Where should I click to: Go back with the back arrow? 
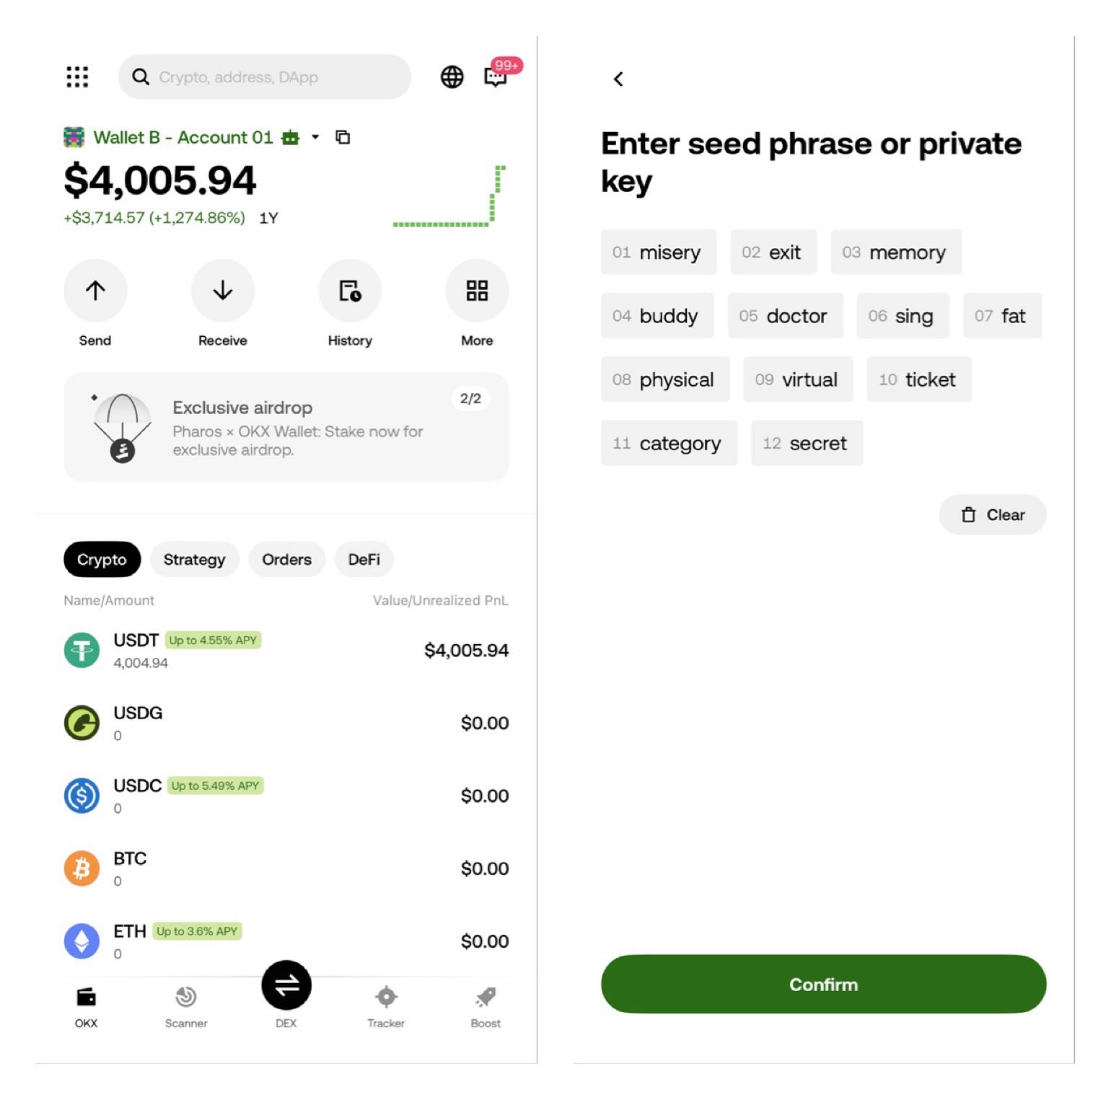(x=618, y=79)
